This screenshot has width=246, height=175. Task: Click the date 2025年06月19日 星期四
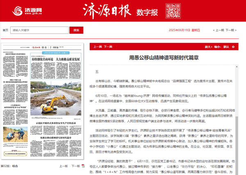pyautogui.click(x=184, y=30)
